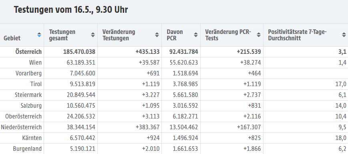Click the Davon PCR header text
Viewport: 348px width, 154px height.
pos(175,35)
